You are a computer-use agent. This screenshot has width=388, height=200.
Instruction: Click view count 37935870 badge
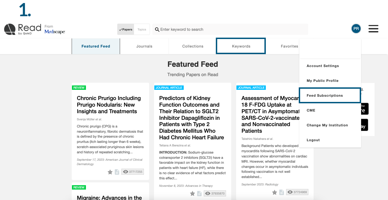[x=215, y=194]
